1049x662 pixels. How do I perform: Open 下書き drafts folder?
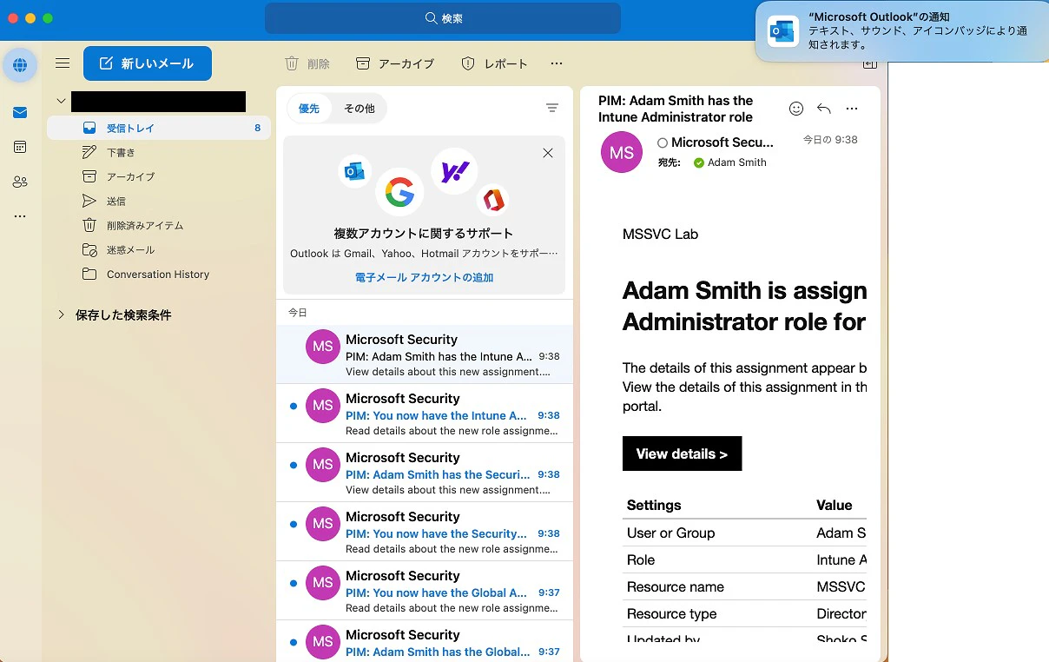159,152
